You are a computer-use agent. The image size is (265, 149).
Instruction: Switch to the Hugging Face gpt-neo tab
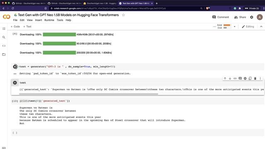[x=100, y=3]
